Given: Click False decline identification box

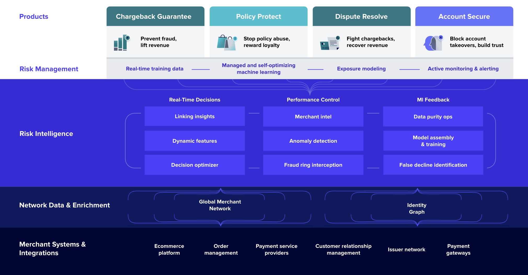Looking at the screenshot, I should click(433, 165).
